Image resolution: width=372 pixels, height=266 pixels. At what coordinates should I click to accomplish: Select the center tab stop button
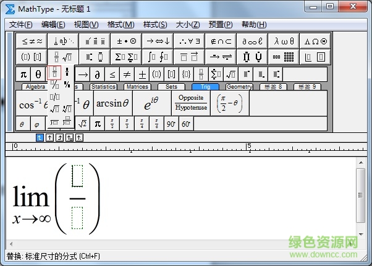point(50,137)
